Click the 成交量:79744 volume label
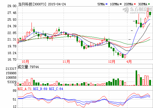Screen dimensions: 153x108 tap(28, 67)
